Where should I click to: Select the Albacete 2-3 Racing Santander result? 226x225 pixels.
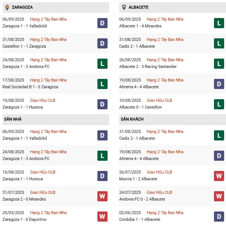click(x=148, y=66)
